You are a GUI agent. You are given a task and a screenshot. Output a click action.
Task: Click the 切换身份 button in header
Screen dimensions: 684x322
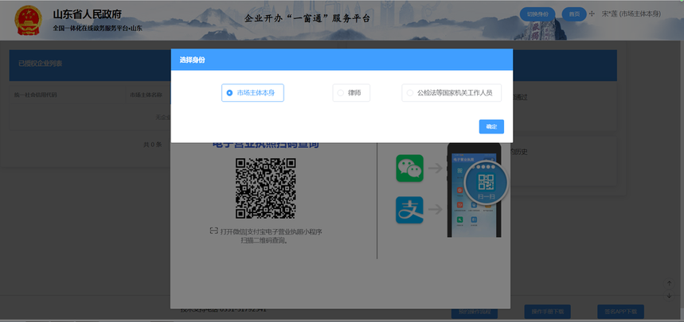tap(537, 14)
